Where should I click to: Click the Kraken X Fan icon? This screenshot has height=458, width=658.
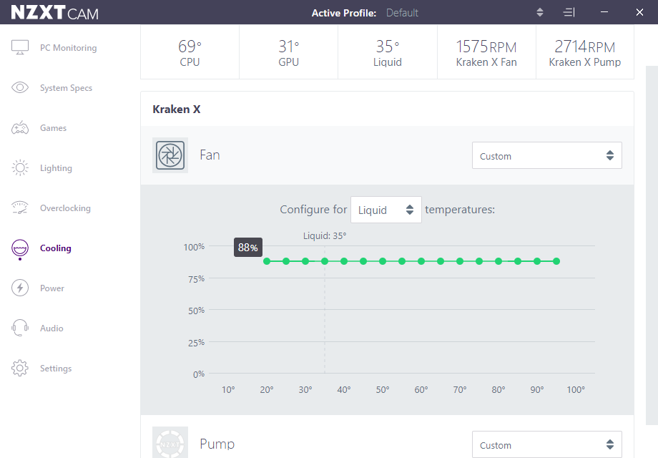click(170, 155)
